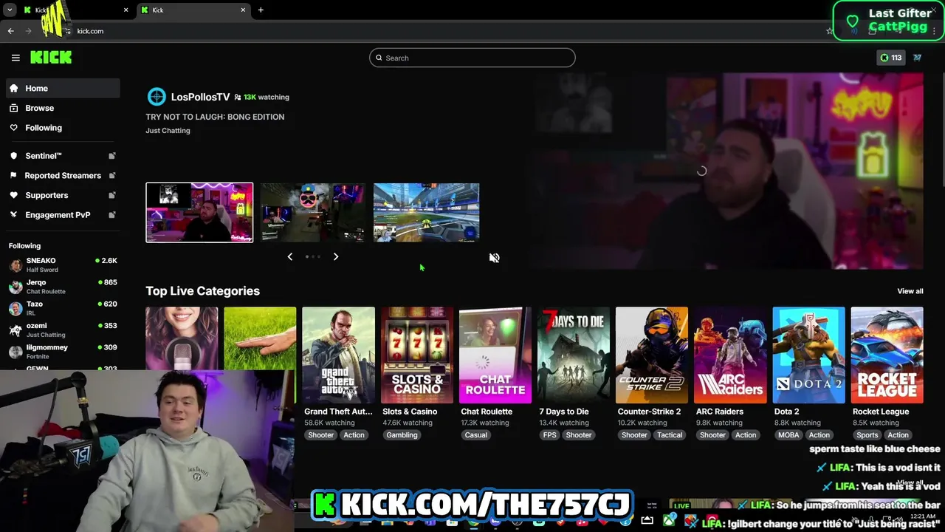Click the Sentinel shield icon
Viewport: 945px width, 532px height.
click(14, 156)
